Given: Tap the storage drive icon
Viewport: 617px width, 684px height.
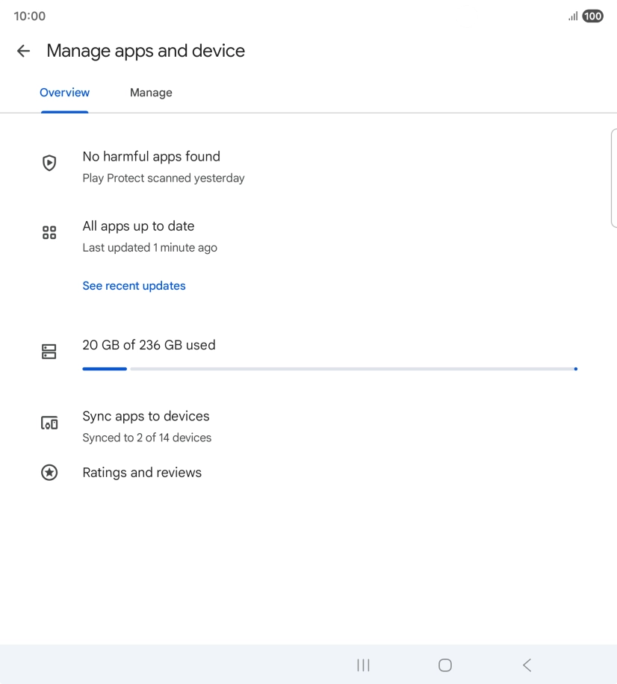Looking at the screenshot, I should point(49,352).
